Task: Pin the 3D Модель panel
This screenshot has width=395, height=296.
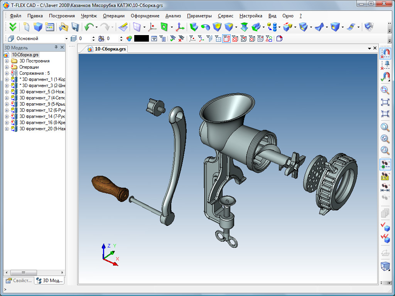Action: 56,47
